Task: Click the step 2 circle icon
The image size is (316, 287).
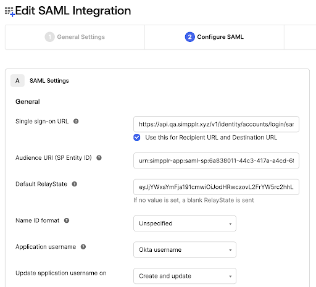Action: coord(189,37)
